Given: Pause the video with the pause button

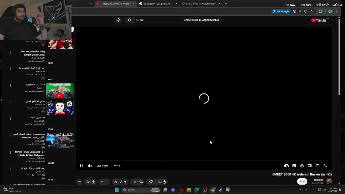Looking at the screenshot, I should pyautogui.click(x=81, y=166).
